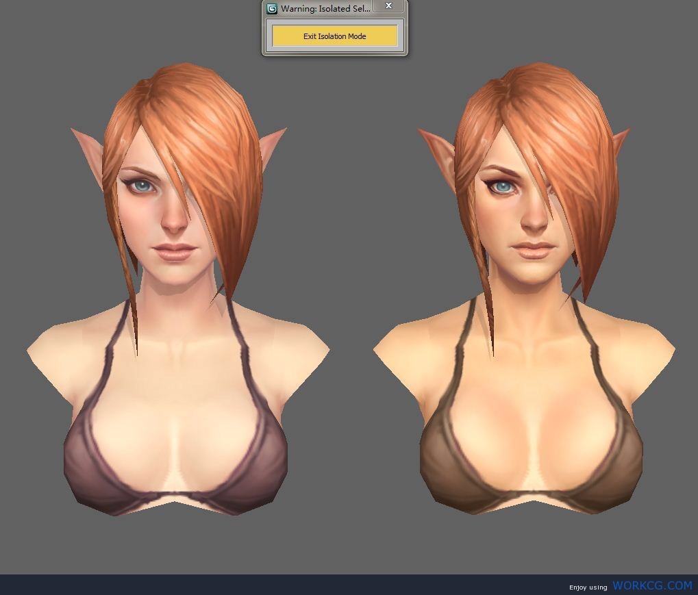This screenshot has width=698, height=595.
Task: Click the 'Warning: Isolated Sel...' title text
Action: (x=325, y=8)
